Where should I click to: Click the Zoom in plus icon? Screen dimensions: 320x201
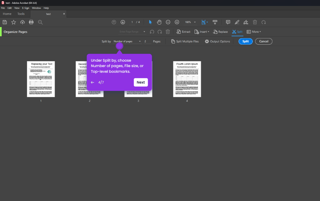pos(177,22)
